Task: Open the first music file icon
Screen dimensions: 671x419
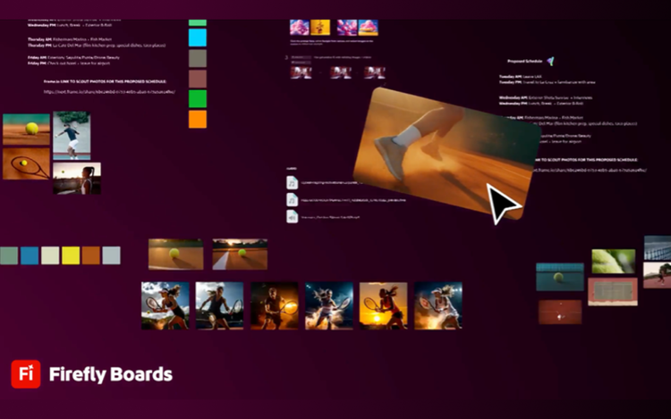Action: tap(293, 182)
